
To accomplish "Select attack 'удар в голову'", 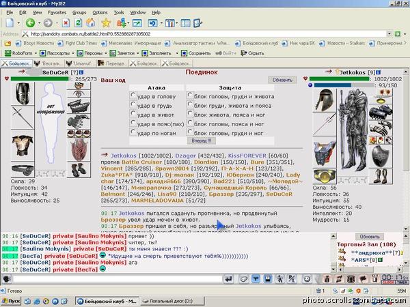I will coord(133,95).
